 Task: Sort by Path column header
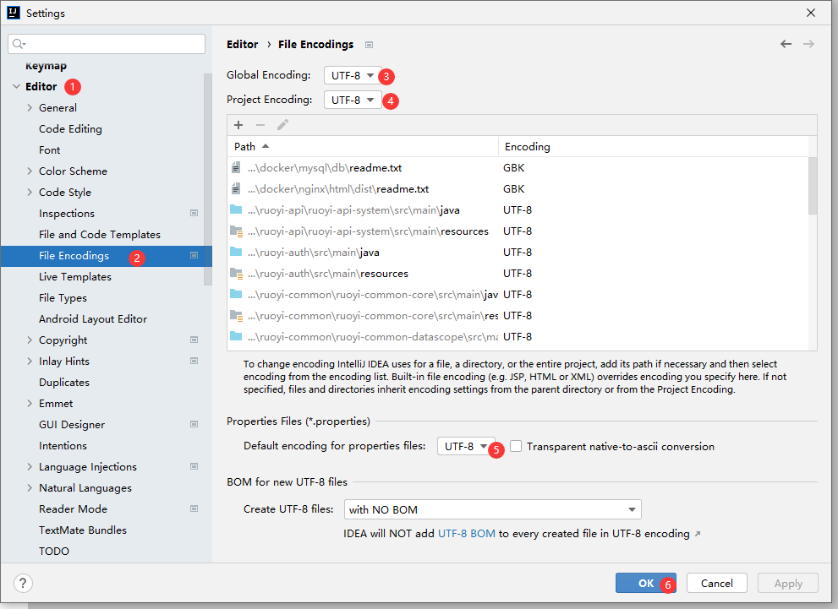[x=363, y=146]
